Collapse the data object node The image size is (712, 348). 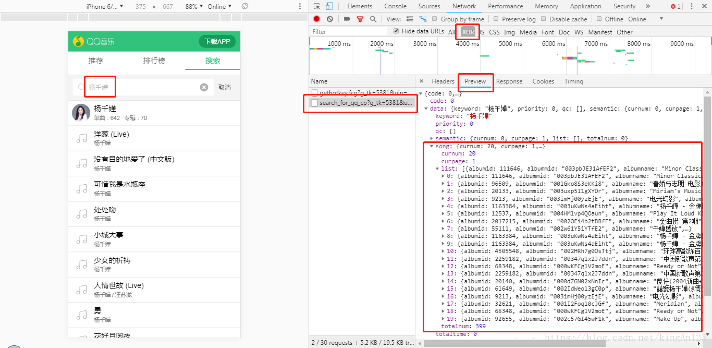pos(426,109)
